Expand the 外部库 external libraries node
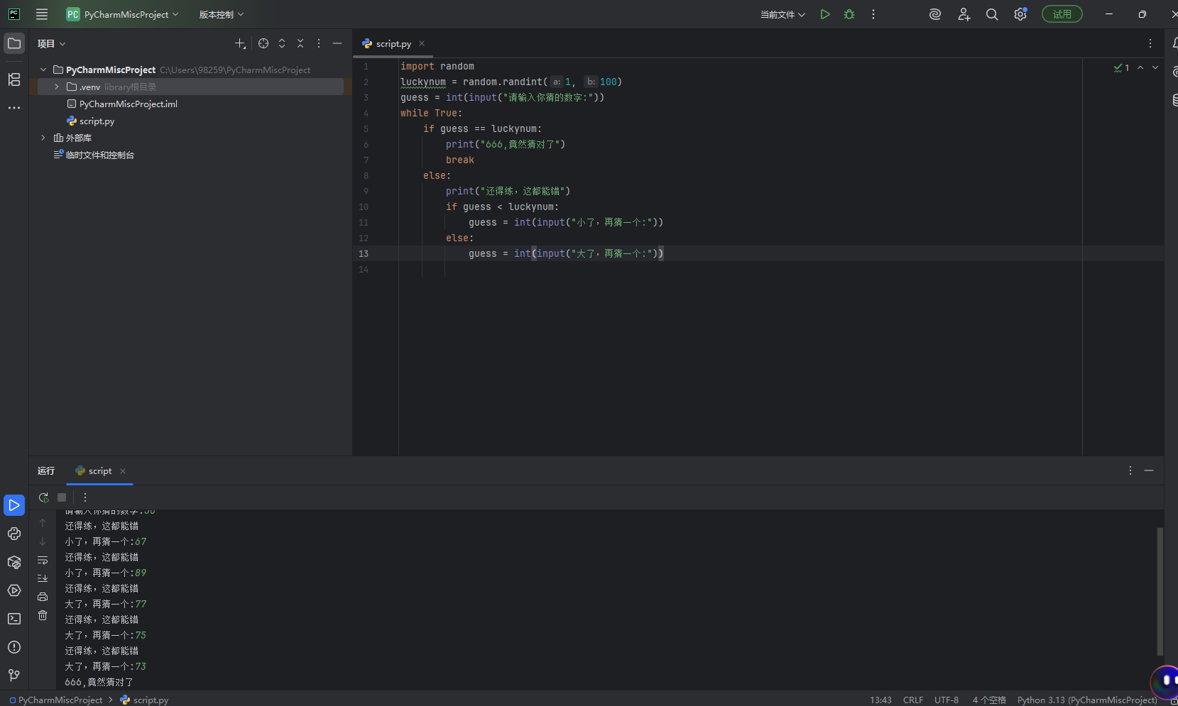1178x706 pixels. (43, 138)
